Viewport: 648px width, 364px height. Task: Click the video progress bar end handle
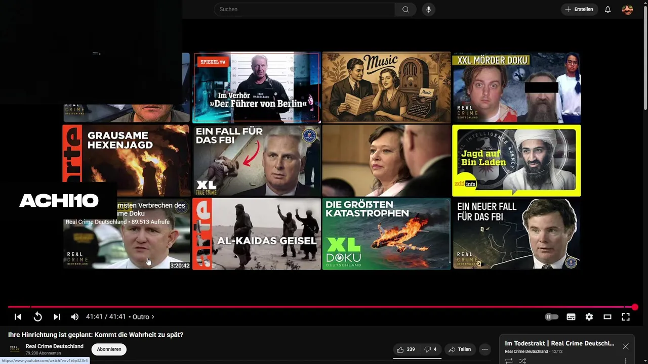pyautogui.click(x=635, y=307)
